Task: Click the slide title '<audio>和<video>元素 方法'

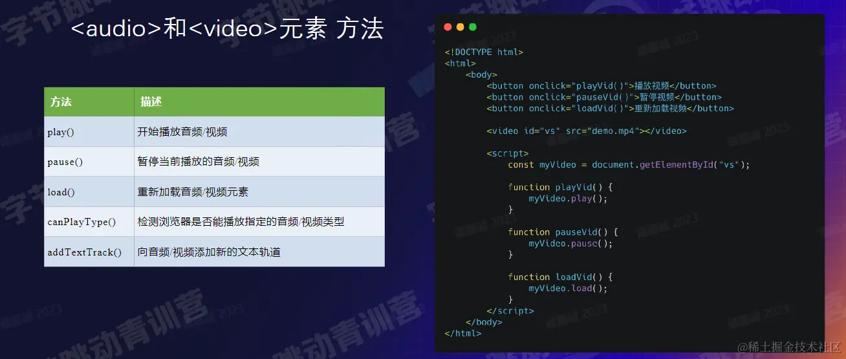Action: point(227,30)
